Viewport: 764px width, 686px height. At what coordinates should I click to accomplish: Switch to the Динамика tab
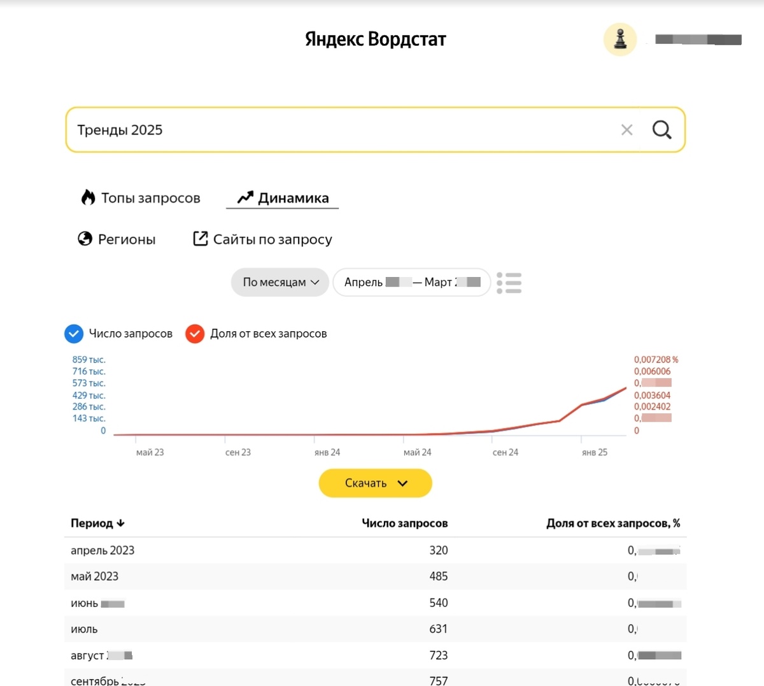coord(283,198)
